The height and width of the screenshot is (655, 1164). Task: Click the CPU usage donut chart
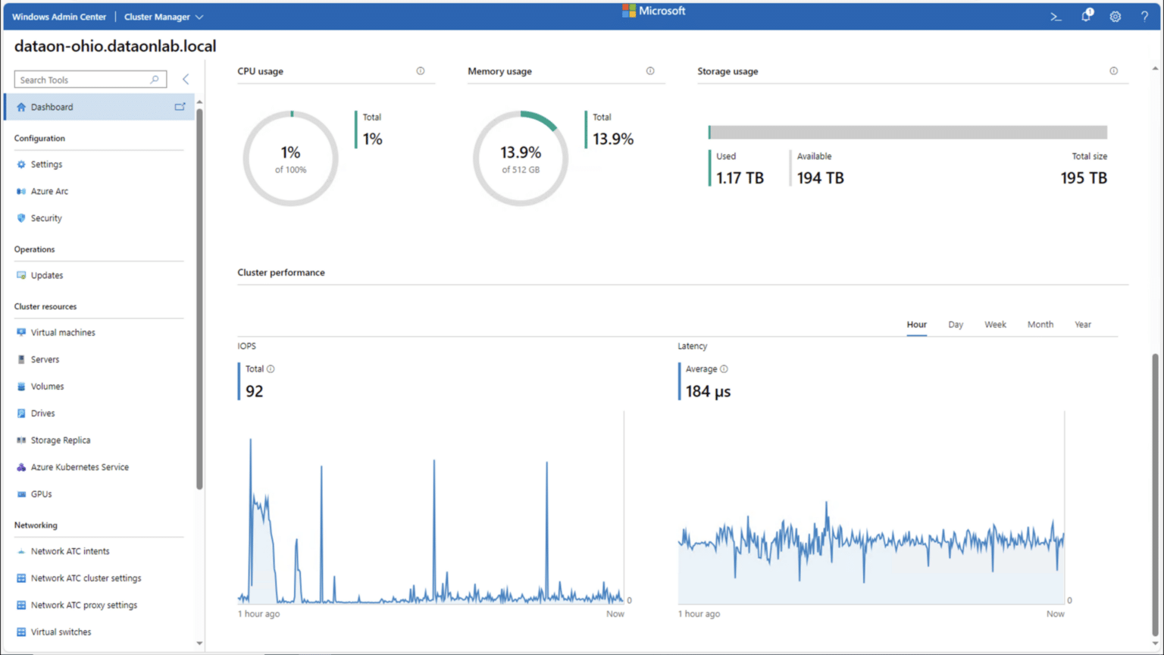[x=290, y=158]
